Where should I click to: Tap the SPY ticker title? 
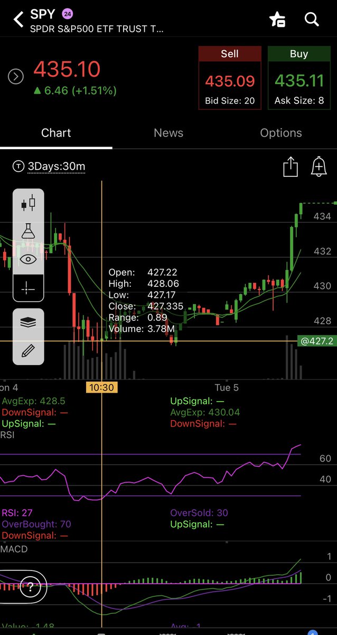tap(43, 14)
